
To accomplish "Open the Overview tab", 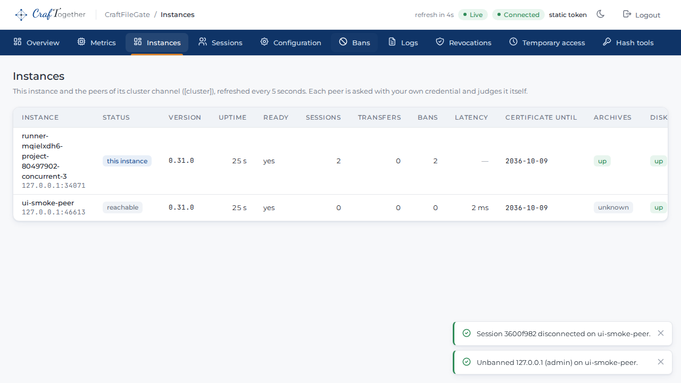I will [x=37, y=43].
